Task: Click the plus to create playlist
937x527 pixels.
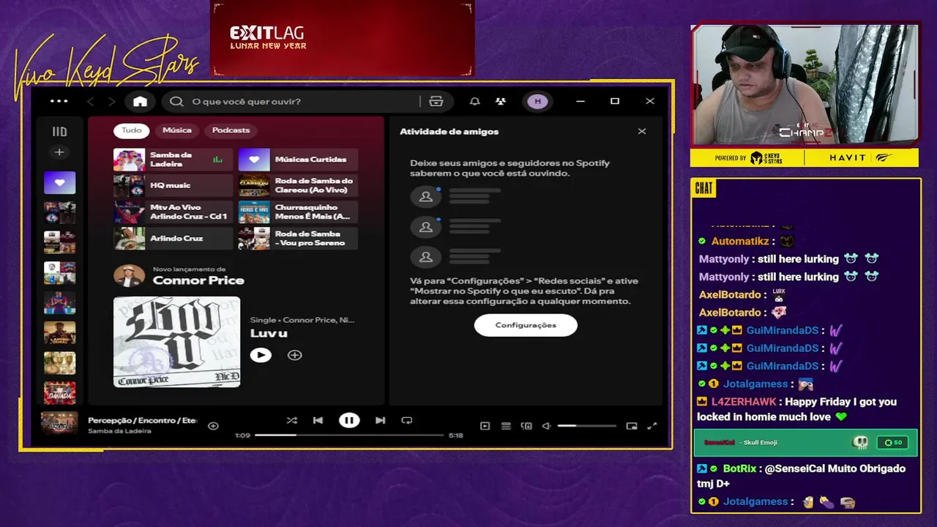Action: coord(59,152)
